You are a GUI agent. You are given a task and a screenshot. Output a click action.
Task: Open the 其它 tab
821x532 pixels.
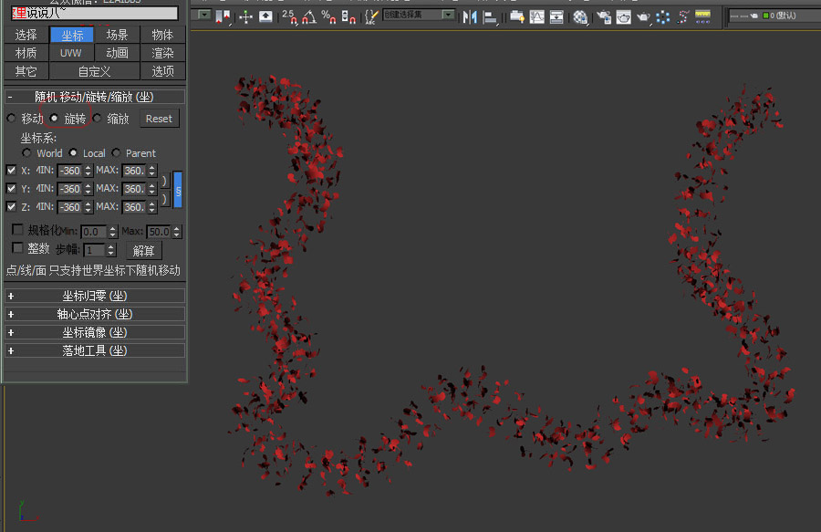(x=26, y=71)
